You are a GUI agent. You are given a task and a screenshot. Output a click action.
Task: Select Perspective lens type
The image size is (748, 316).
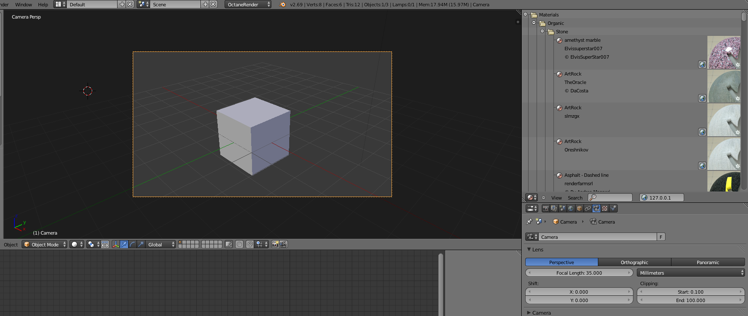[x=562, y=262]
